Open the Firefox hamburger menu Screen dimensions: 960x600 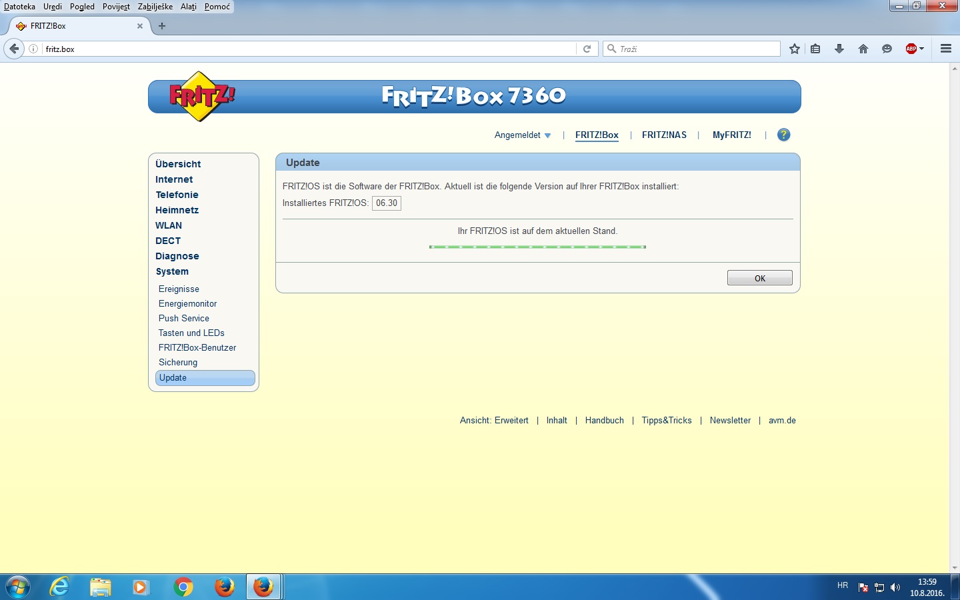point(945,49)
